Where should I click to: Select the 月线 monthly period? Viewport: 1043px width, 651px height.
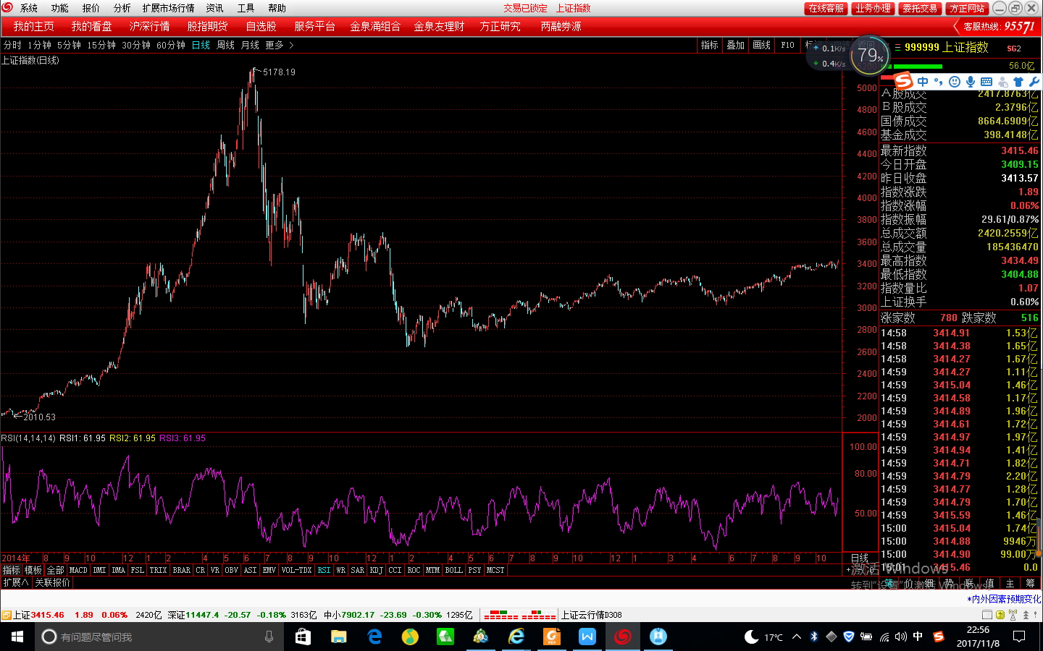pos(250,45)
